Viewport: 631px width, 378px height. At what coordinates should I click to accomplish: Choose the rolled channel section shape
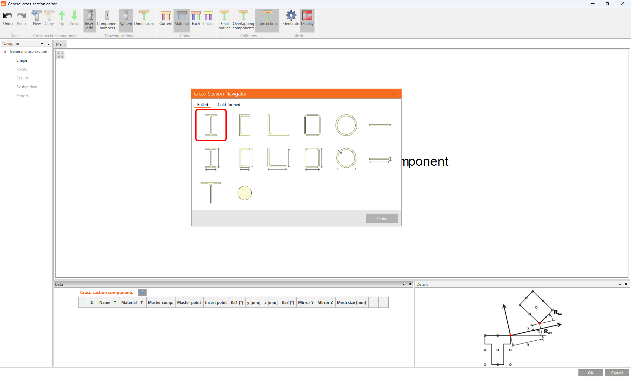(x=245, y=125)
